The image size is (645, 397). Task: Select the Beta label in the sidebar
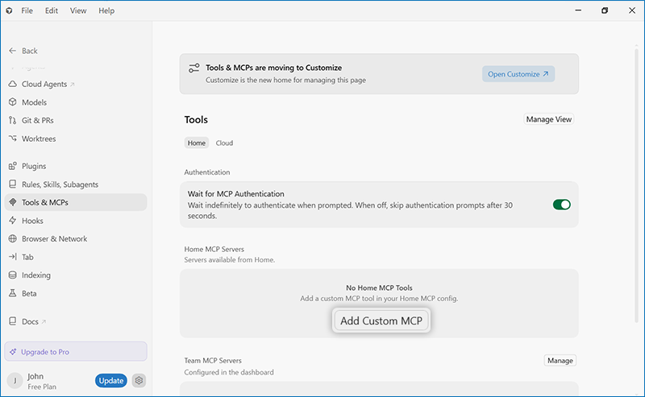pyautogui.click(x=29, y=293)
